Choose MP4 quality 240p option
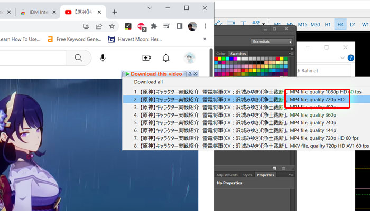Viewport: 370px width, 211px height. (x=246, y=123)
